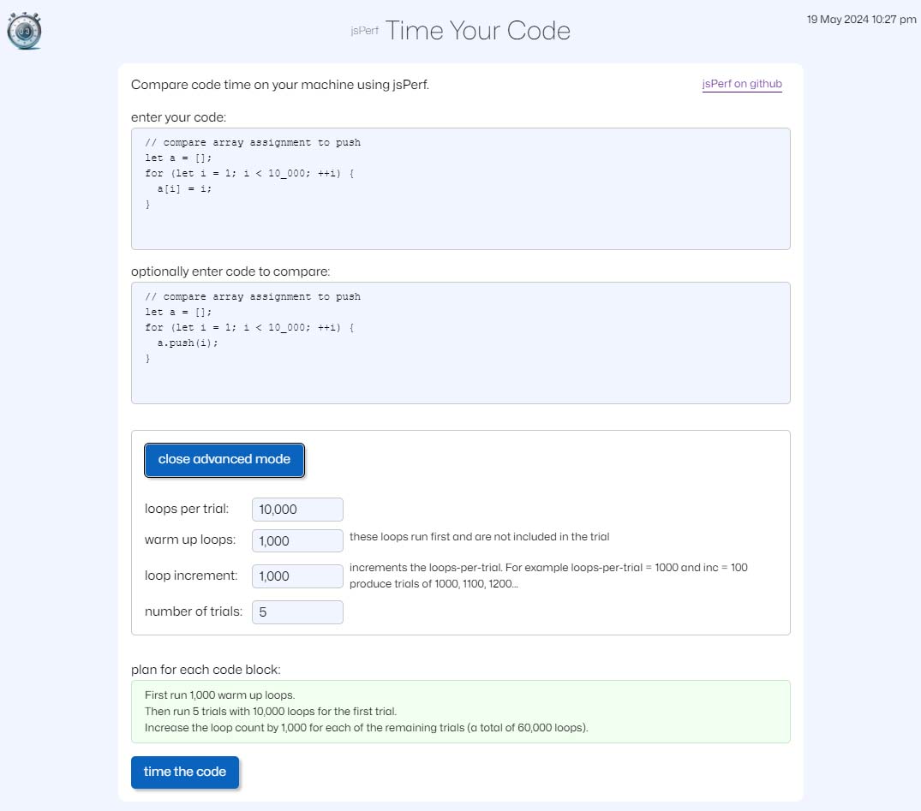Click the 'loop increment:' label
Screen dimensions: 921x811
pos(191,575)
